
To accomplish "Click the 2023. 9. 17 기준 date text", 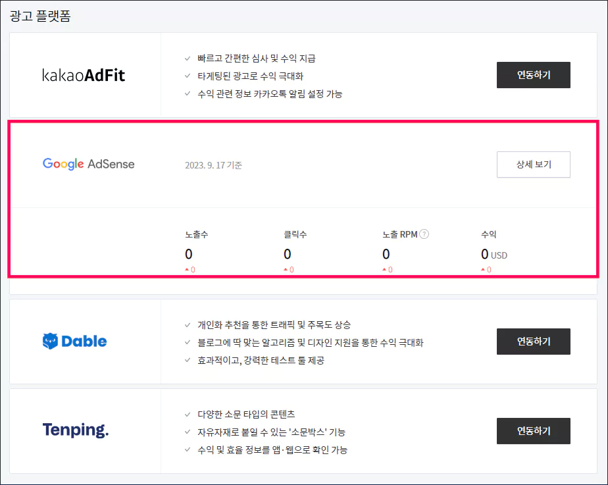I will point(213,165).
